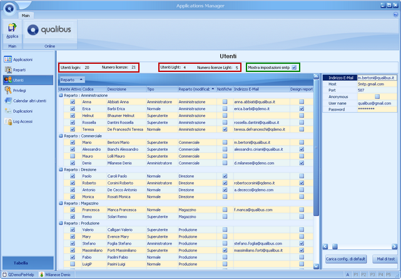
Task: Edit the smtp Host field value
Action: point(377,84)
